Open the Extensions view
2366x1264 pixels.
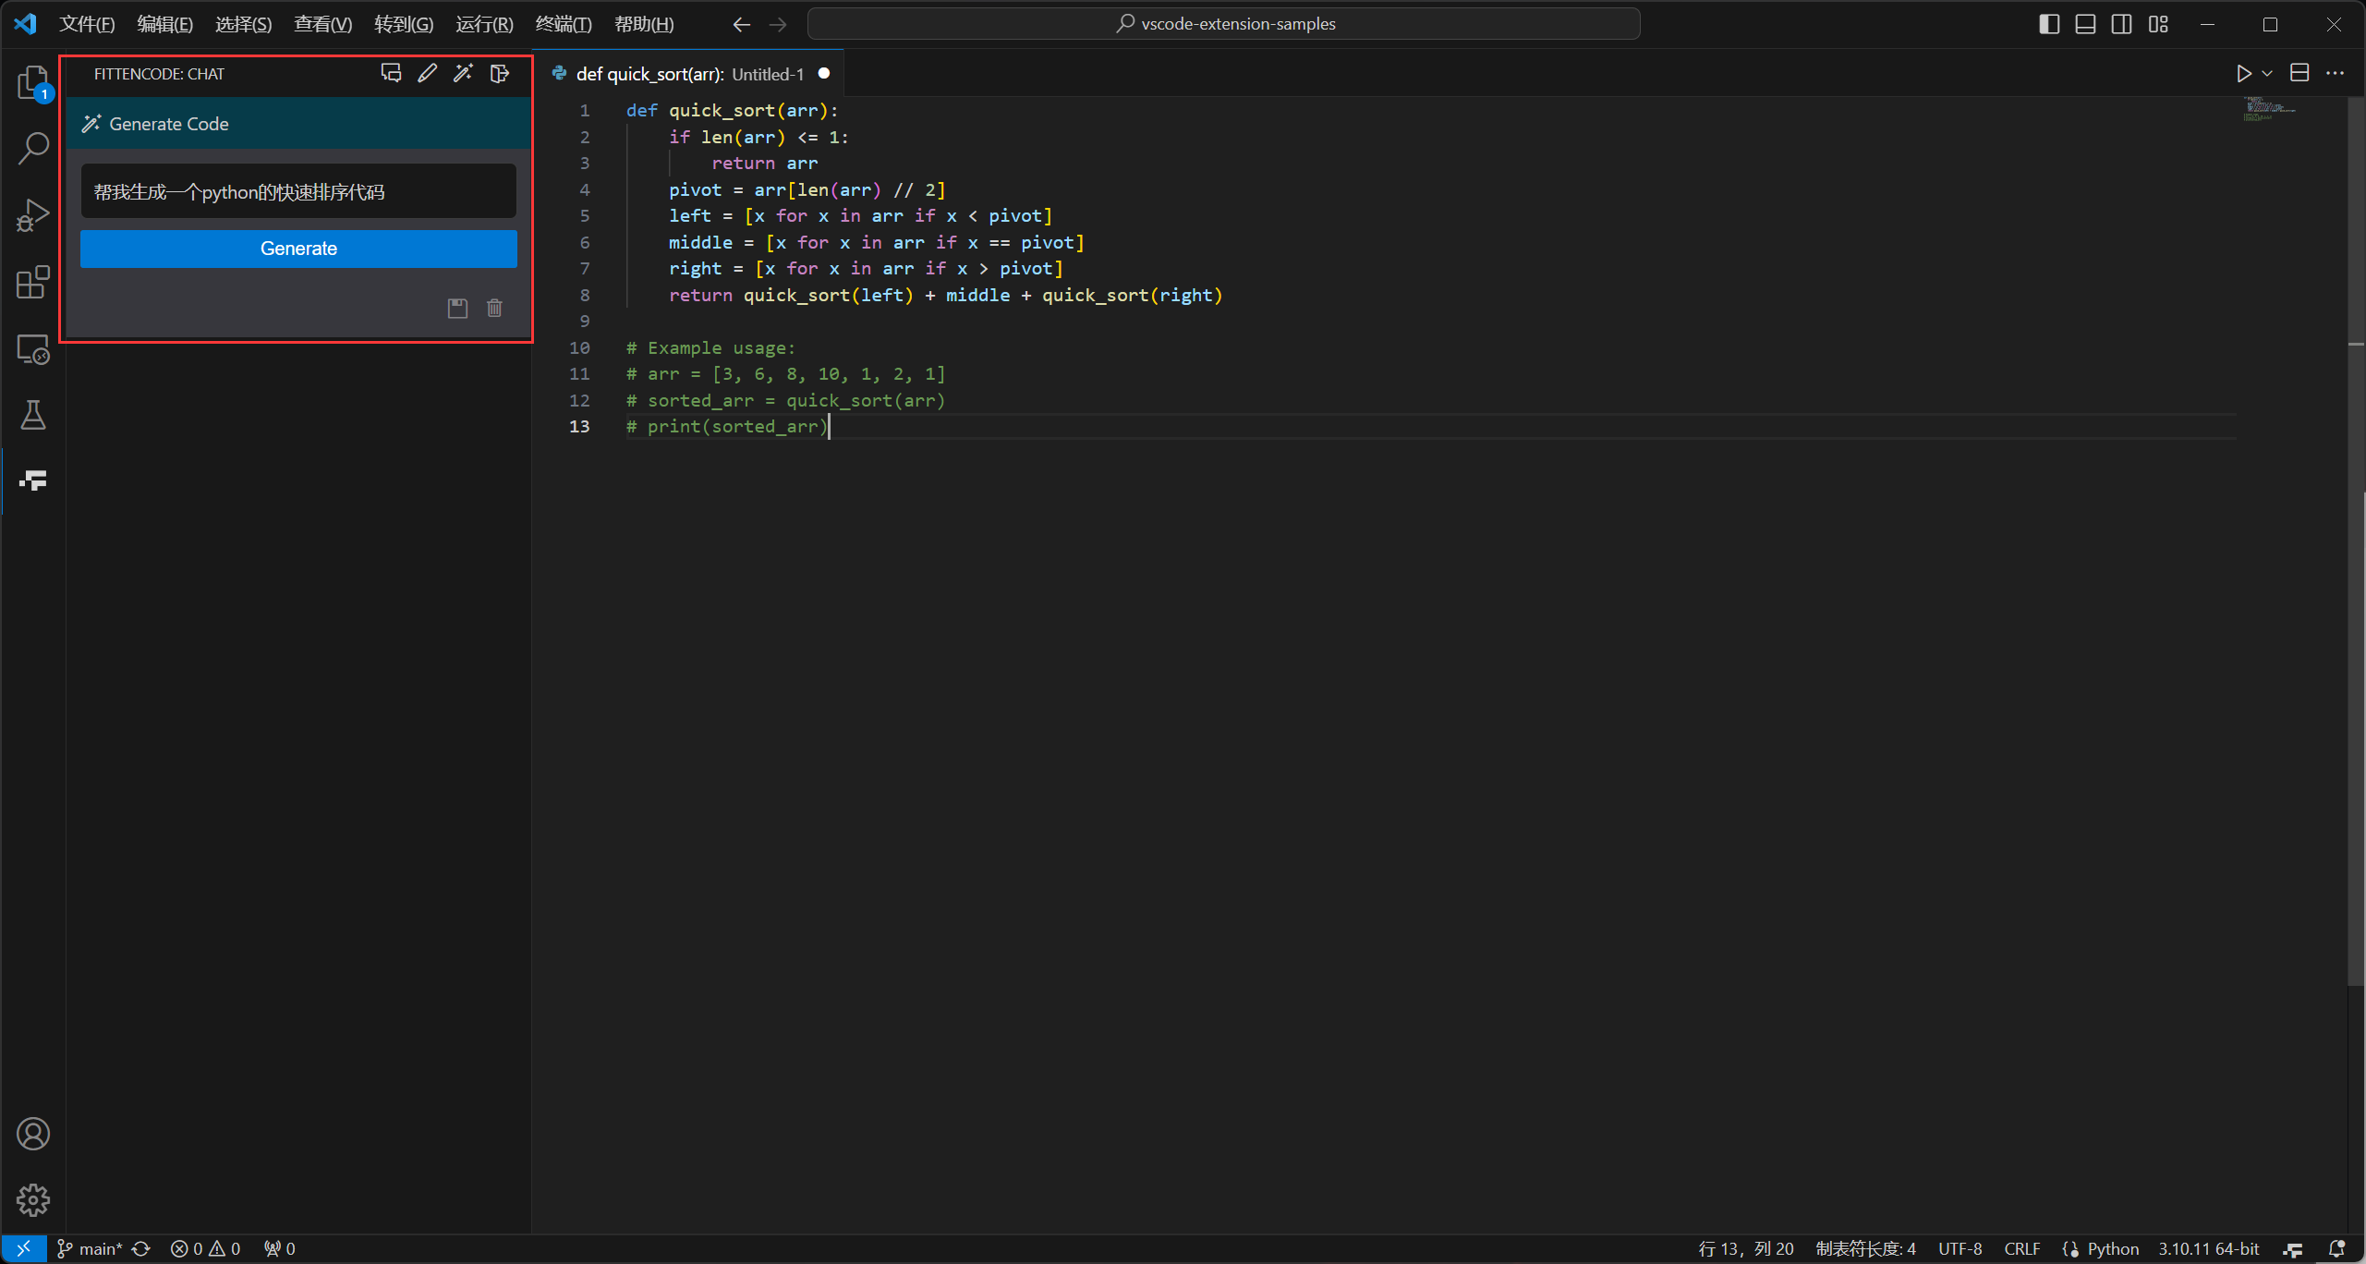pyautogui.click(x=33, y=282)
